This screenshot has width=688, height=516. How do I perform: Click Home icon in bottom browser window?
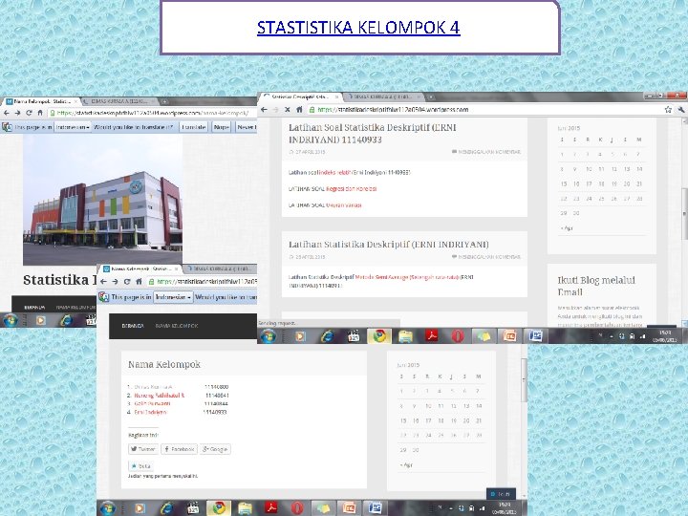pos(139,282)
